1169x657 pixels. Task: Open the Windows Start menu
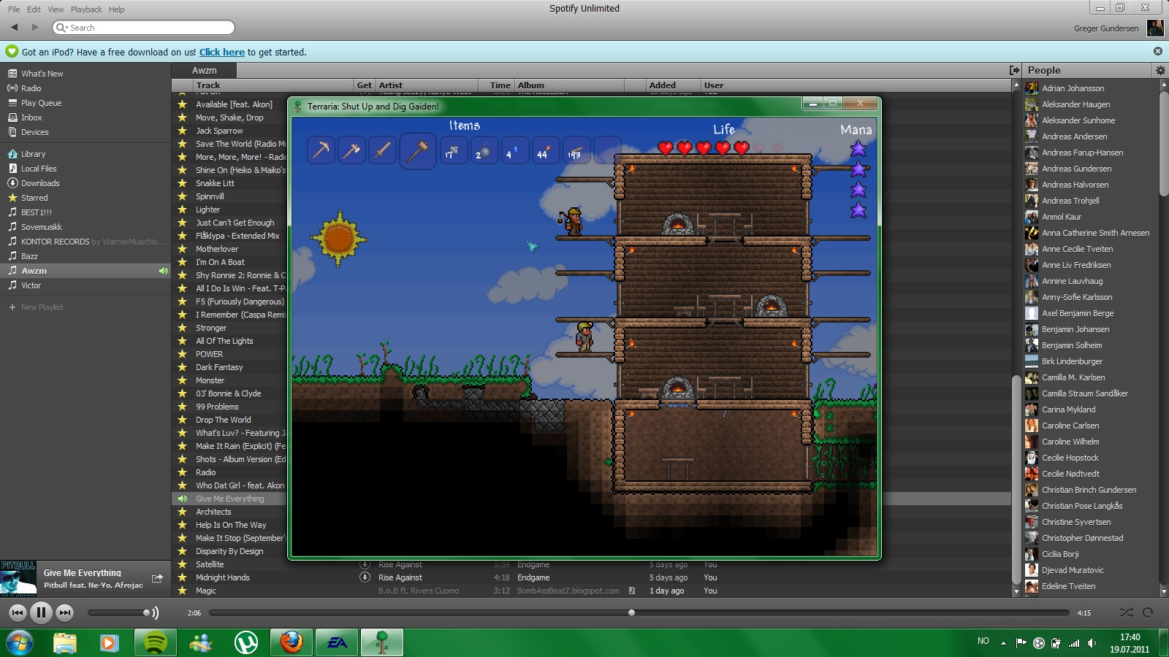(x=20, y=642)
